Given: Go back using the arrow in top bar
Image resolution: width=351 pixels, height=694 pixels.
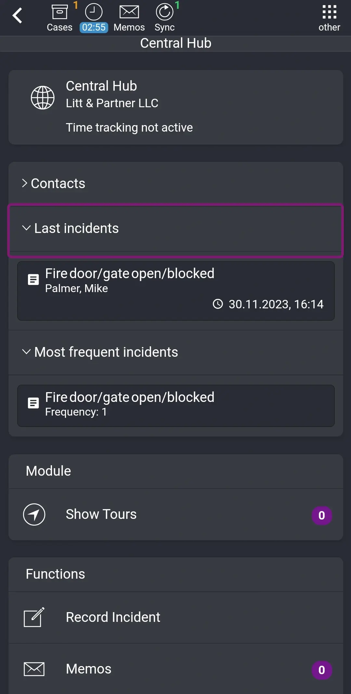Looking at the screenshot, I should click(17, 15).
